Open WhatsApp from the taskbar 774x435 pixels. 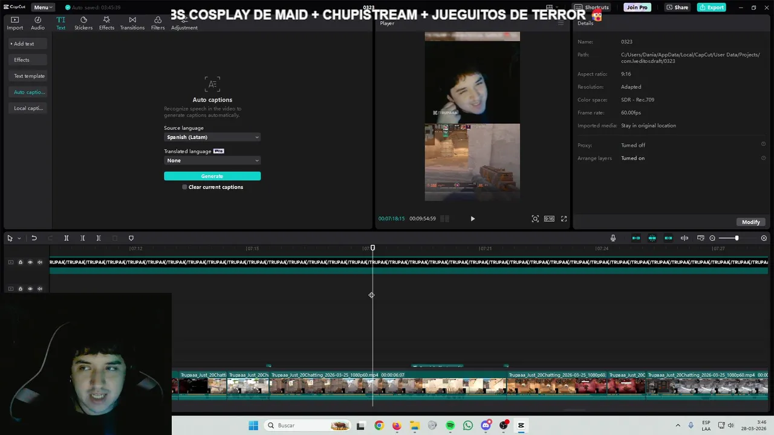[x=468, y=425]
